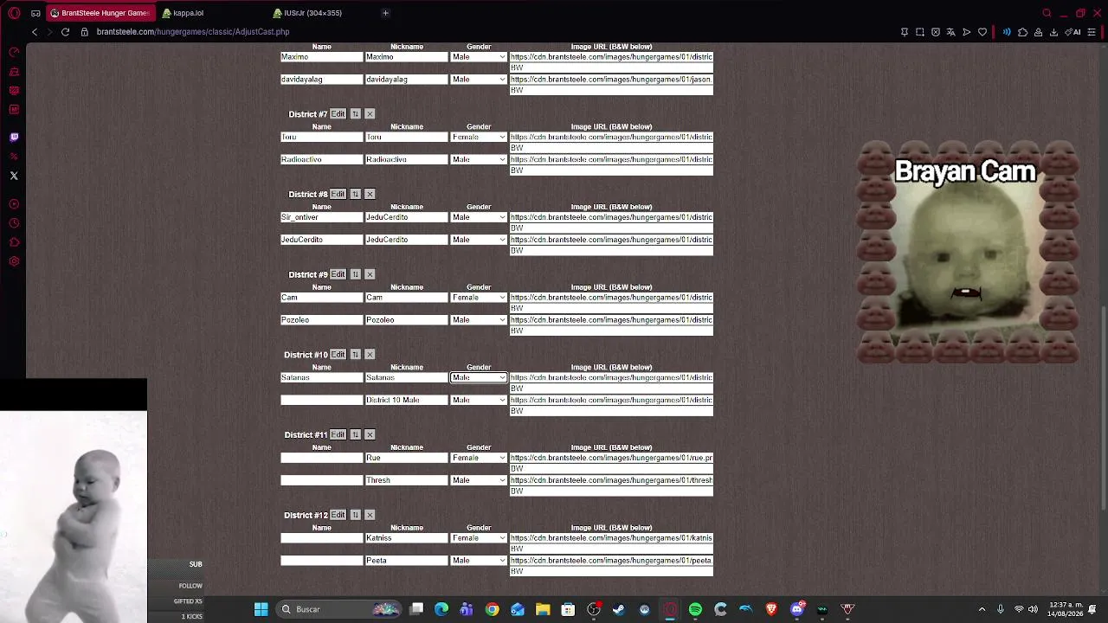The height and width of the screenshot is (623, 1108).
Task: Click the heart bookmark icon in toolbar
Action: pos(982,32)
